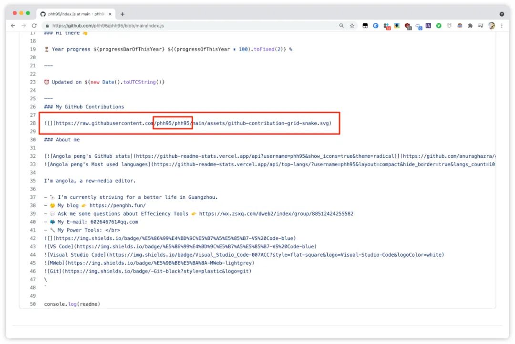Click line number 19
The width and height of the screenshot is (515, 344).
(33, 49)
